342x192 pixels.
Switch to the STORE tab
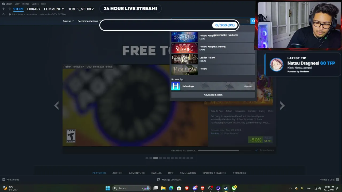(18, 9)
